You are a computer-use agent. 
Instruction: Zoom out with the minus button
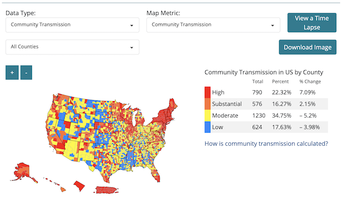(26, 73)
